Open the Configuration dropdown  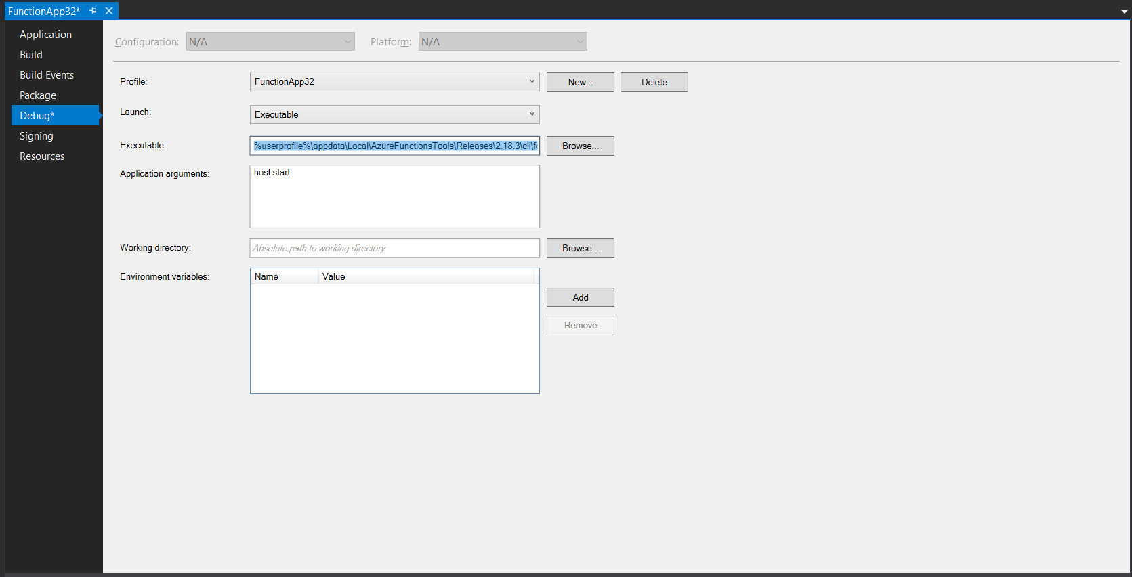(270, 41)
